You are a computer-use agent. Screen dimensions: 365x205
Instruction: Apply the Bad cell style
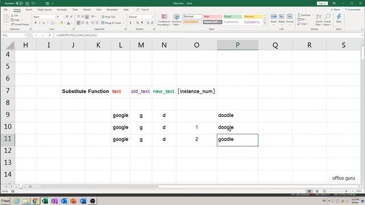click(213, 17)
